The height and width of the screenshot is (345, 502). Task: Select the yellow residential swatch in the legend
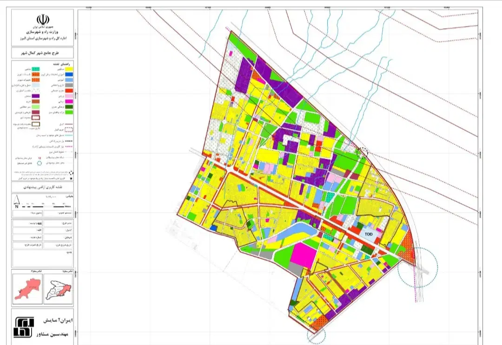click(x=69, y=69)
